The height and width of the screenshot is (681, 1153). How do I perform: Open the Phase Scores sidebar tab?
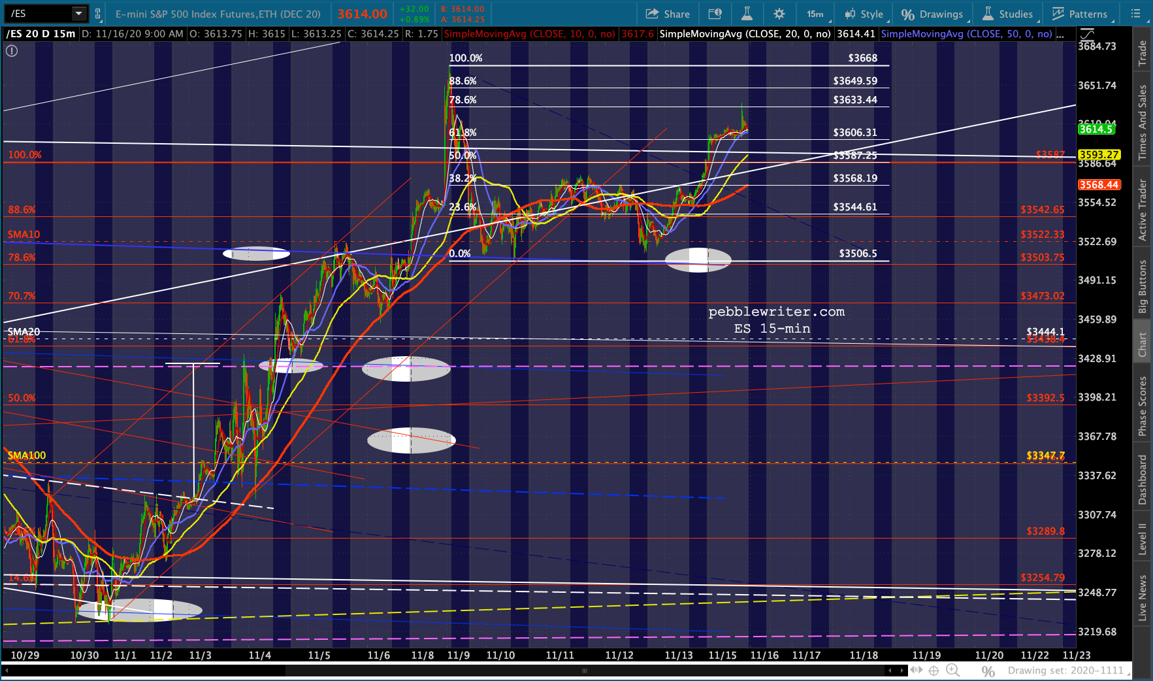click(x=1143, y=406)
